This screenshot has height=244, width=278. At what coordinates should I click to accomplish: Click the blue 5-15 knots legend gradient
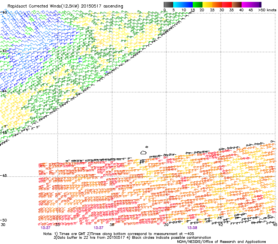point(183,5)
